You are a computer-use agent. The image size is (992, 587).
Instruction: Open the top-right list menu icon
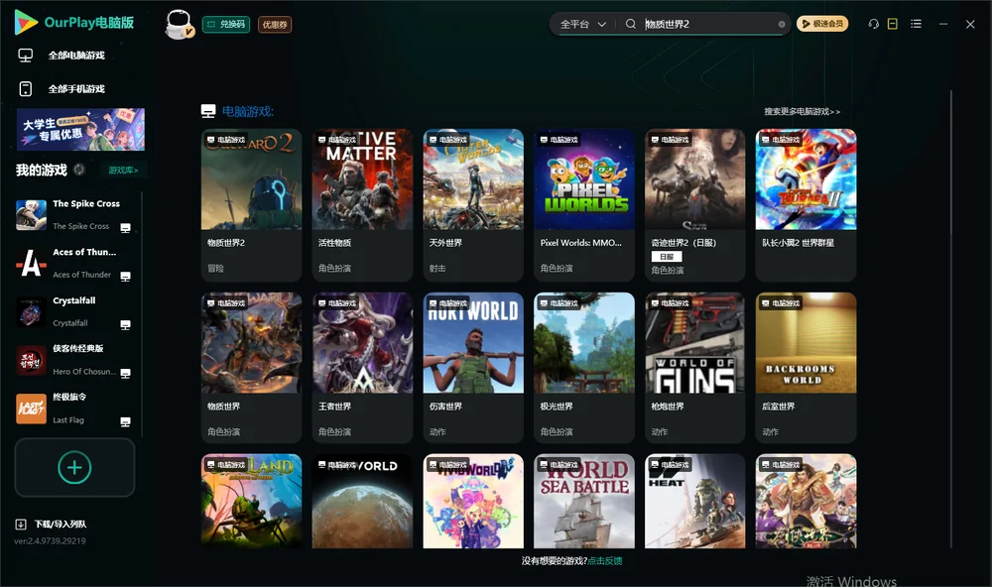pos(916,24)
